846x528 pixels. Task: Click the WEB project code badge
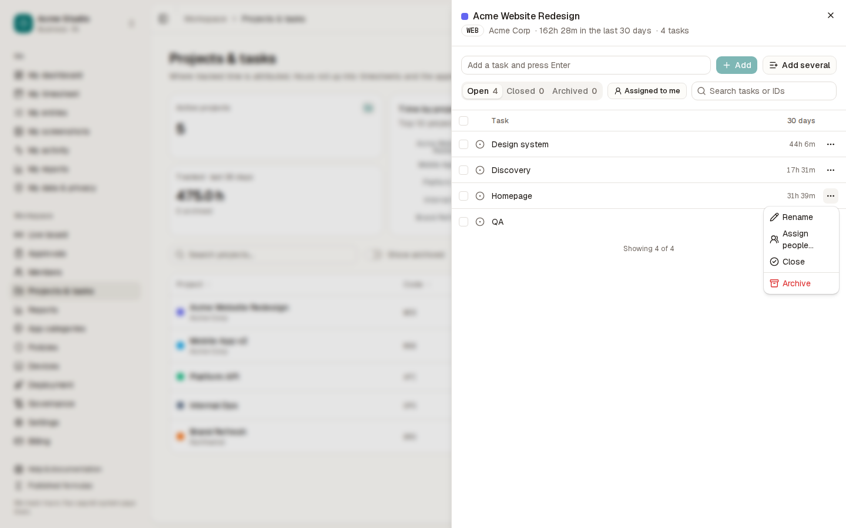point(472,31)
